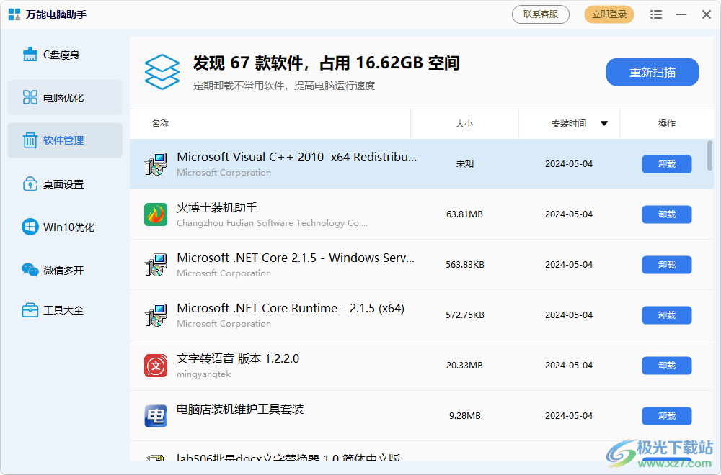Click the 软件管理 trash can icon
Image resolution: width=721 pixels, height=475 pixels.
click(30, 141)
